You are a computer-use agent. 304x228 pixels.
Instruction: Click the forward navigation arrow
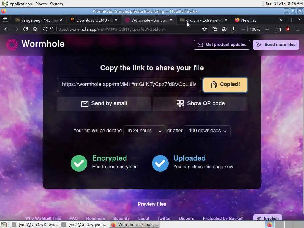(16, 29)
